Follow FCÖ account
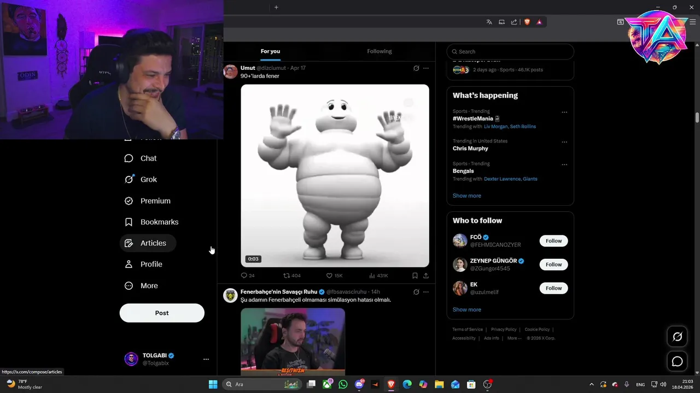 tap(553, 241)
